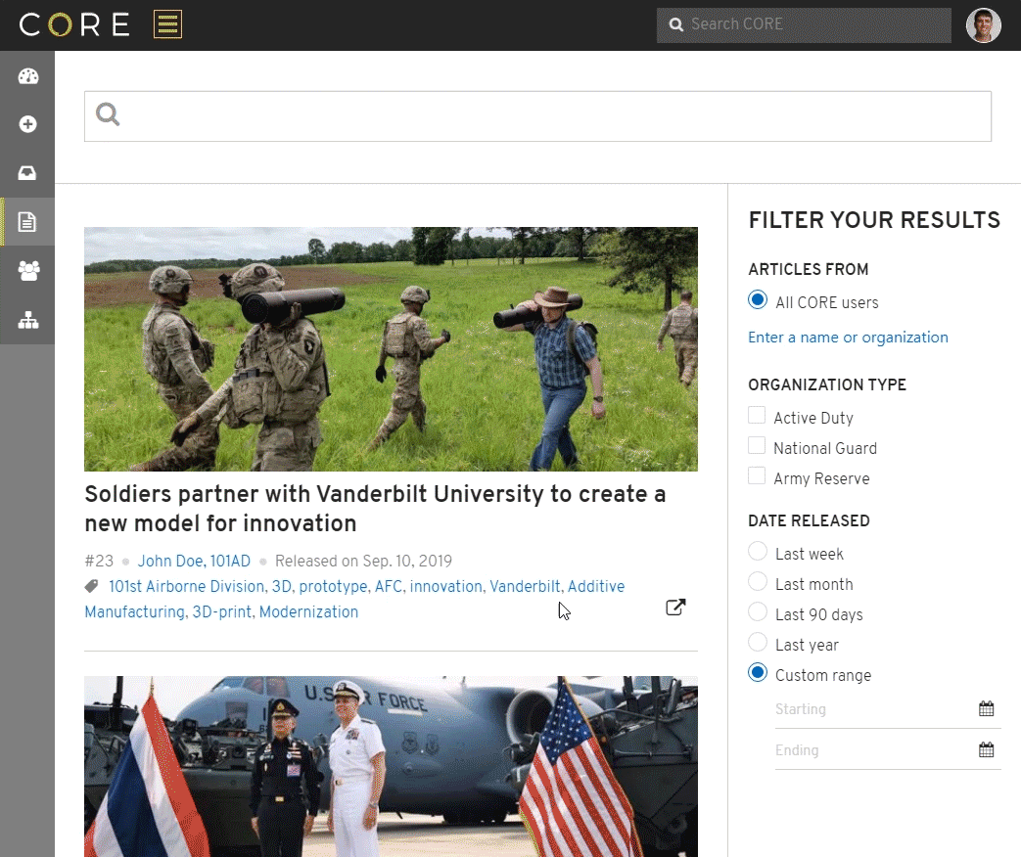Click the AFC tag link
Screen dimensions: 1021x857
[388, 586]
